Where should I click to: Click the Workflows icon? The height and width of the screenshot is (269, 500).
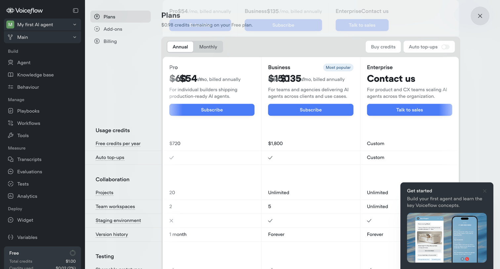point(11,123)
